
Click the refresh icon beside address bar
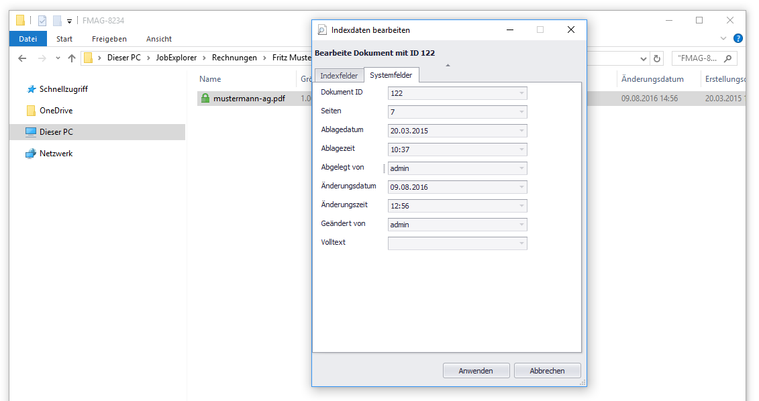pyautogui.click(x=657, y=58)
